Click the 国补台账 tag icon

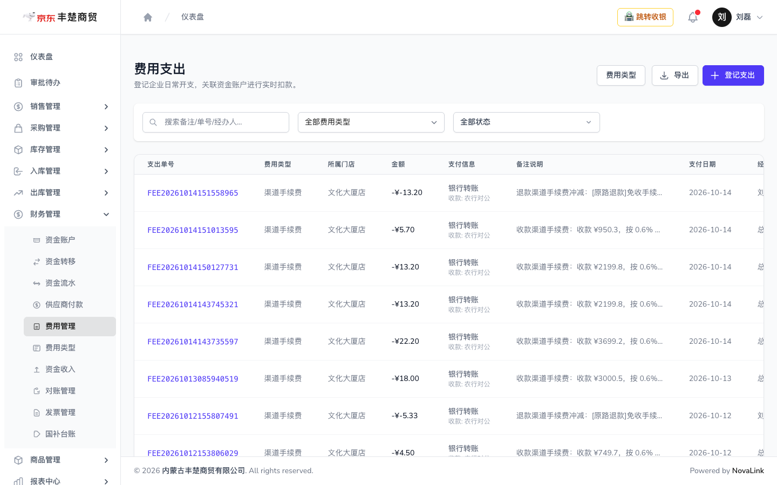(37, 434)
